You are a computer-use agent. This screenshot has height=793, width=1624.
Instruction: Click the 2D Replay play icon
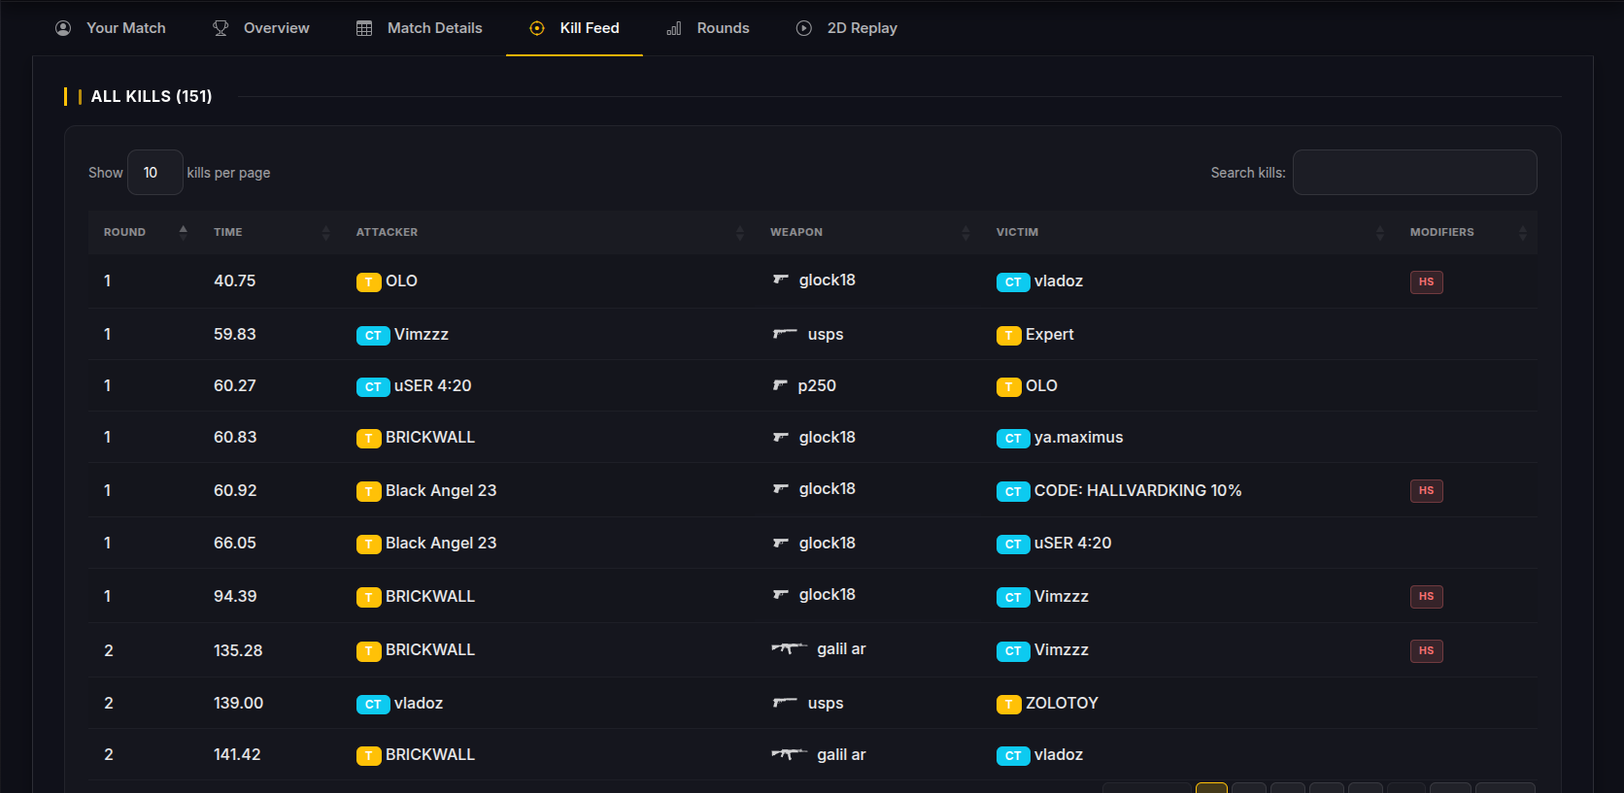[x=804, y=28]
